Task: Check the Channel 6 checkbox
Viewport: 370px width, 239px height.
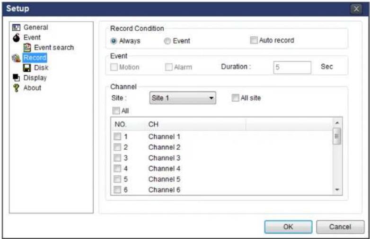Action: (x=117, y=190)
